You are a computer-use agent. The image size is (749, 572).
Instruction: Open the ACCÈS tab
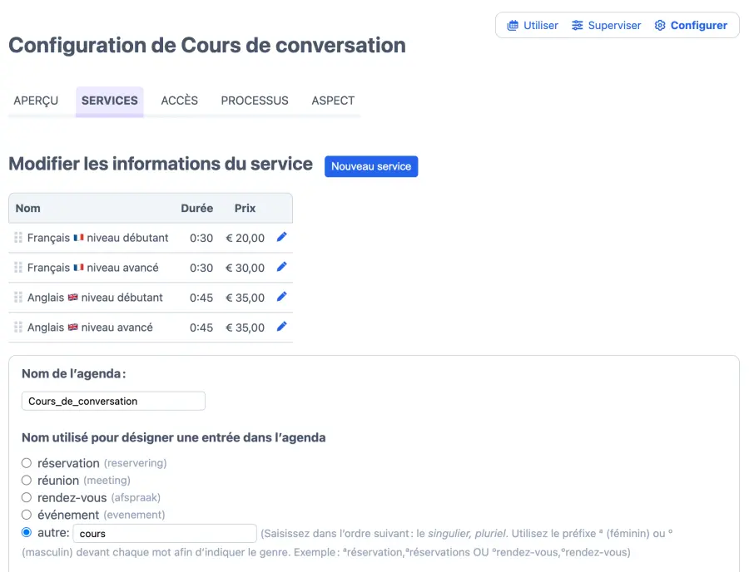180,101
